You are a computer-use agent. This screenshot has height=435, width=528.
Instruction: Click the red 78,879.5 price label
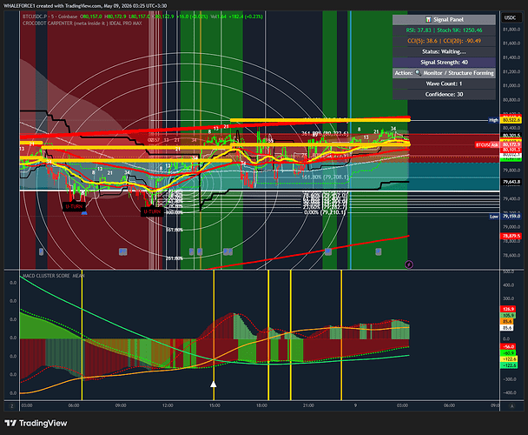(x=511, y=236)
